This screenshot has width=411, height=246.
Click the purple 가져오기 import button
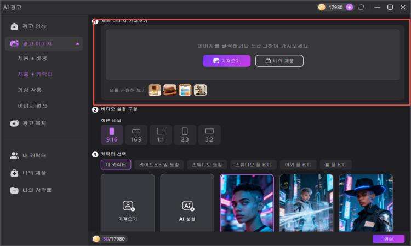coord(226,61)
